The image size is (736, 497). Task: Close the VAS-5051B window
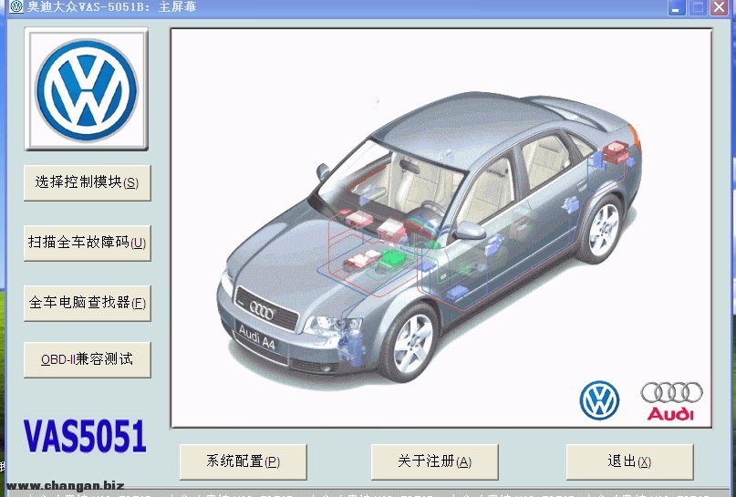pyautogui.click(x=719, y=7)
